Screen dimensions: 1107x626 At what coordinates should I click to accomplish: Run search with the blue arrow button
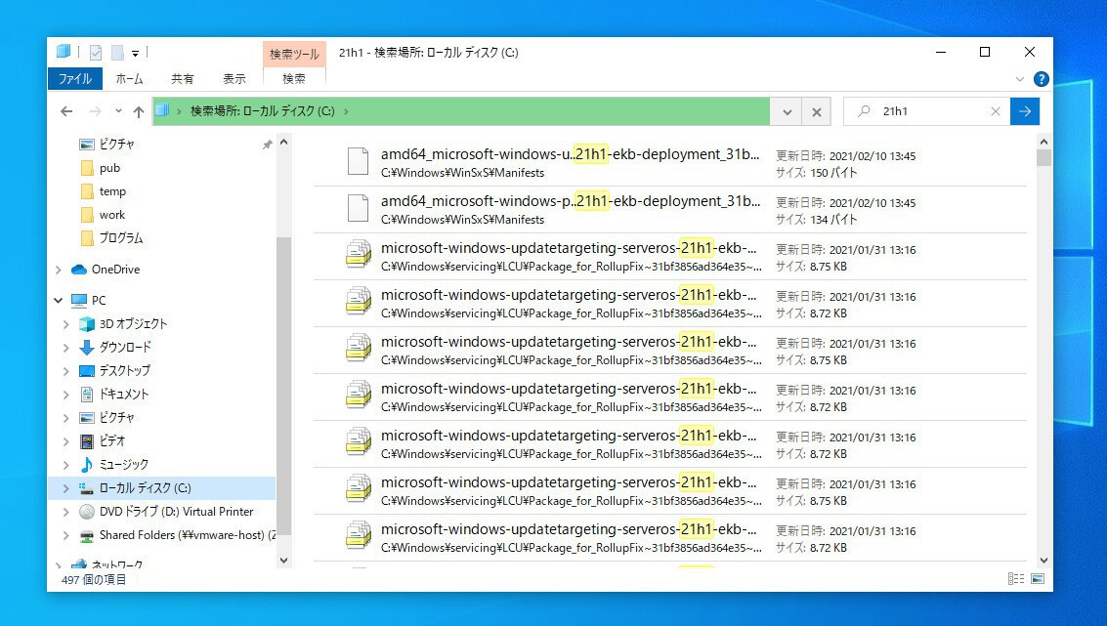(x=1025, y=111)
